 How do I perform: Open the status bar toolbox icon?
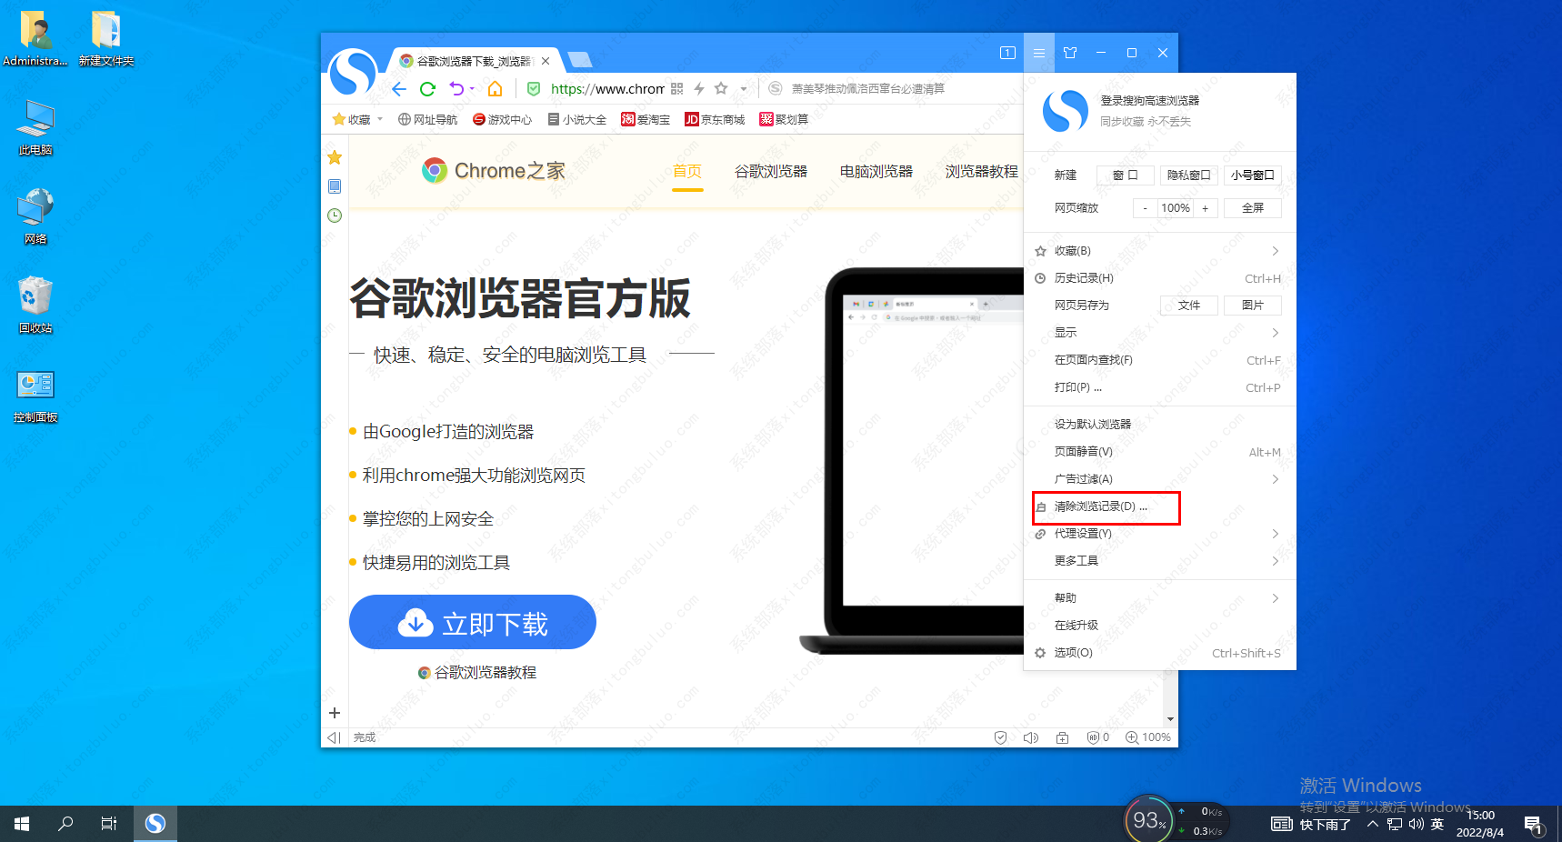pyautogui.click(x=1062, y=737)
